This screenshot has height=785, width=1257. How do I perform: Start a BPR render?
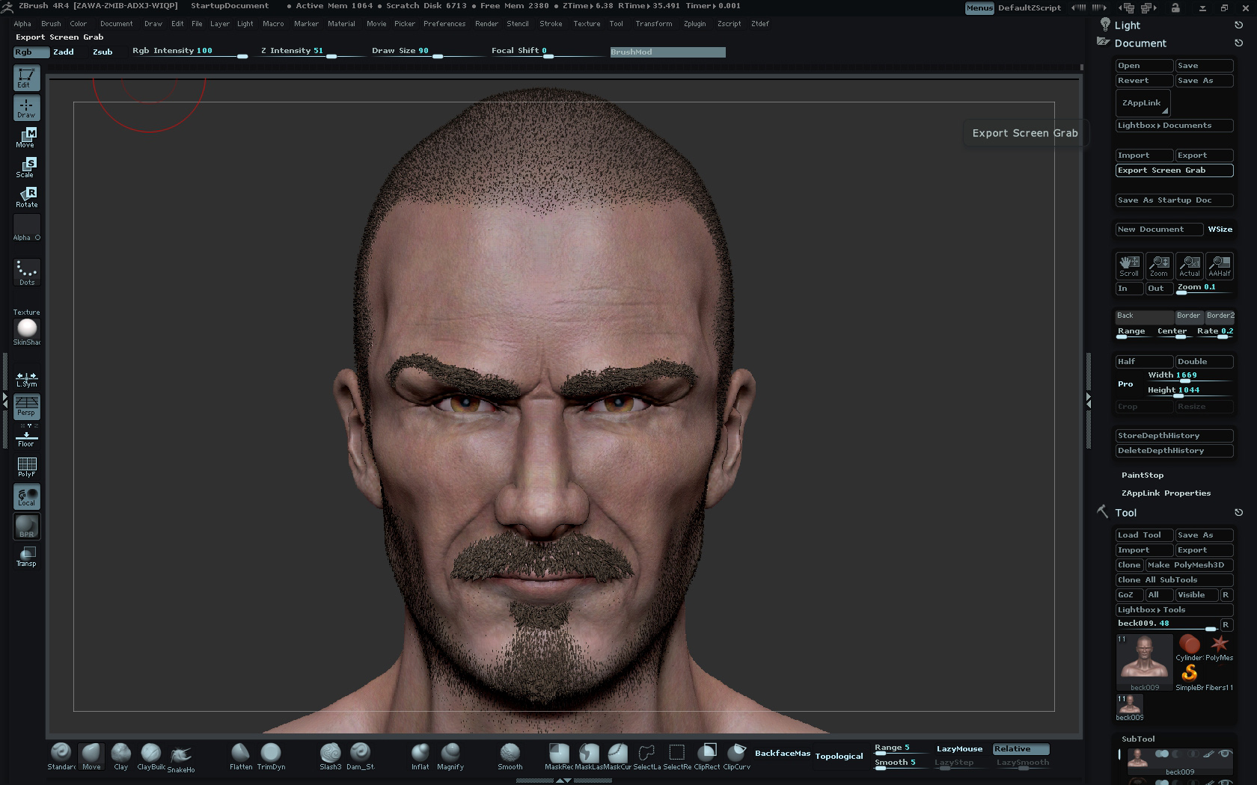[26, 526]
